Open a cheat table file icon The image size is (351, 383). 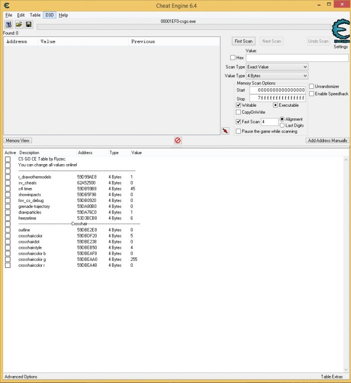click(19, 24)
